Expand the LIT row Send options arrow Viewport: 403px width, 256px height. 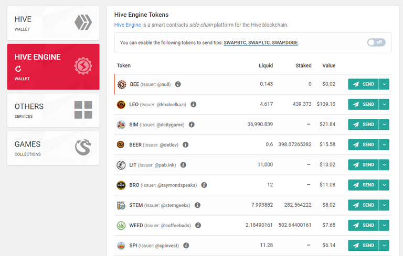tap(384, 165)
